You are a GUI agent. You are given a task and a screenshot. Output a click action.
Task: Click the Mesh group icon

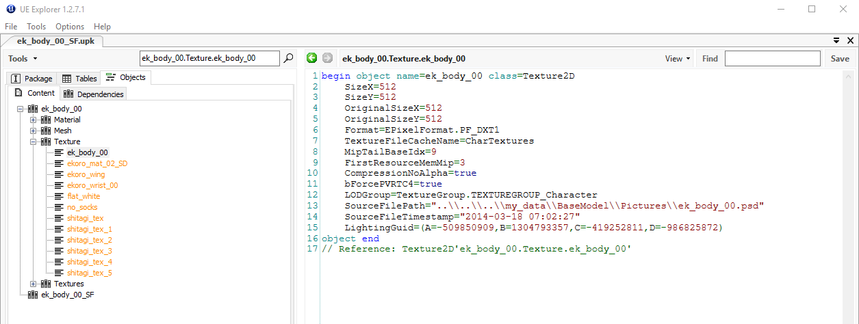pos(46,131)
